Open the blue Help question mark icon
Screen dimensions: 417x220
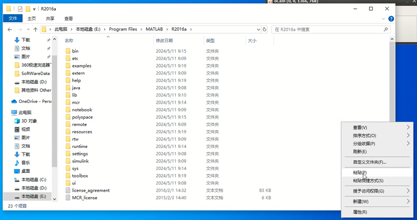pos(391,19)
